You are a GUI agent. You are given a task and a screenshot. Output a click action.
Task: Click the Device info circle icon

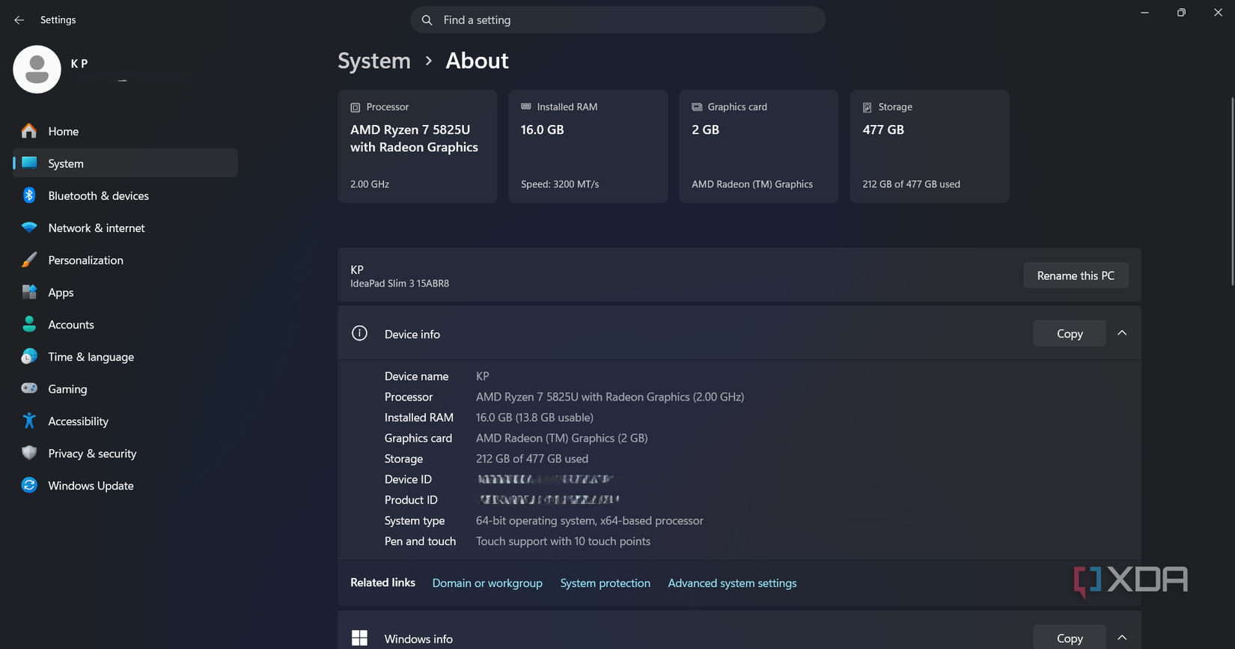point(359,333)
